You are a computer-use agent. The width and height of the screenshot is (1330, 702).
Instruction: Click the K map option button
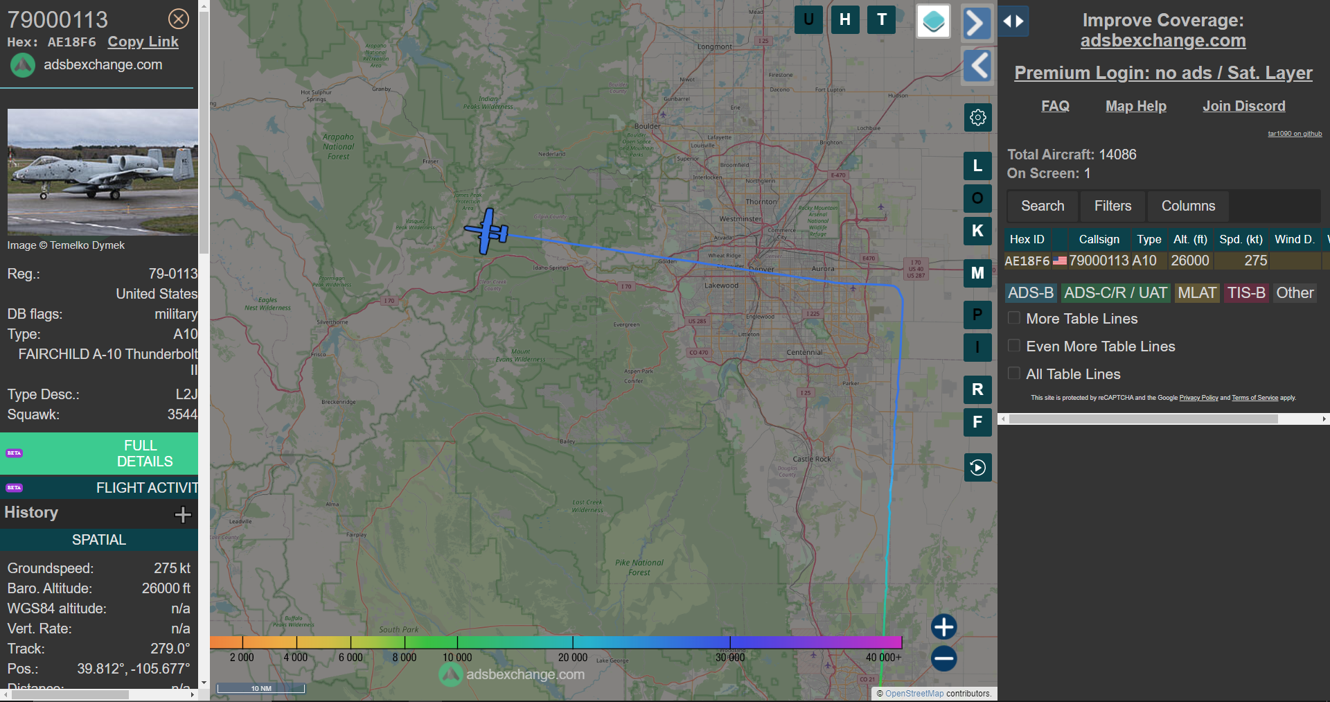click(x=977, y=231)
